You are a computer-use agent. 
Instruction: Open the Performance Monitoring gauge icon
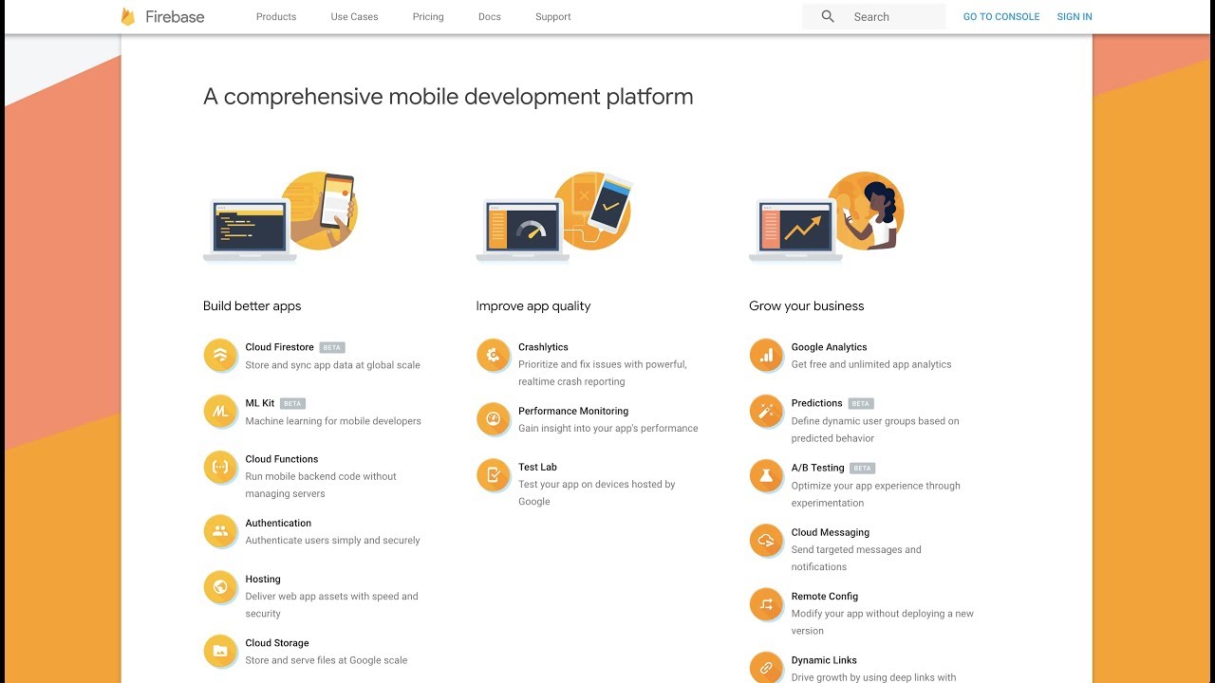pos(494,419)
